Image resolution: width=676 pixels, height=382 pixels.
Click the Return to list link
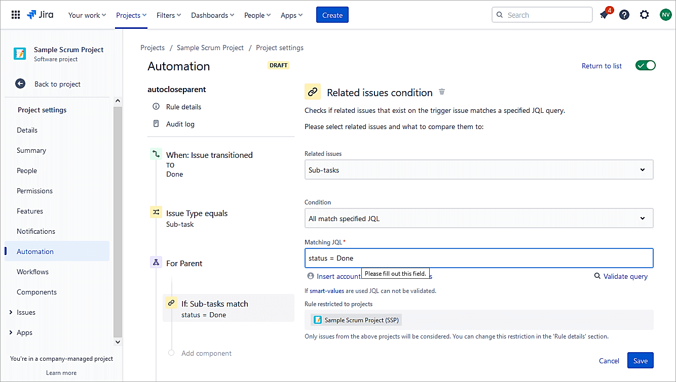click(602, 66)
